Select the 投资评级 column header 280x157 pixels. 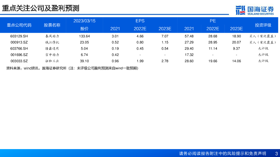pyautogui.click(x=263, y=25)
